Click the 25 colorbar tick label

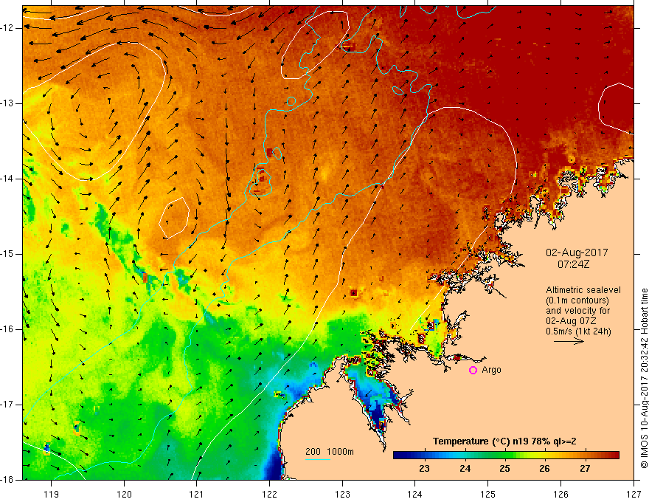(x=504, y=469)
